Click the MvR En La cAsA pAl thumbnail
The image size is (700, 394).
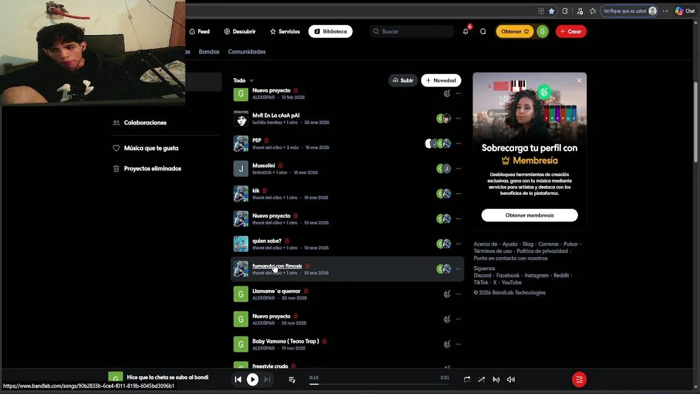coord(241,118)
